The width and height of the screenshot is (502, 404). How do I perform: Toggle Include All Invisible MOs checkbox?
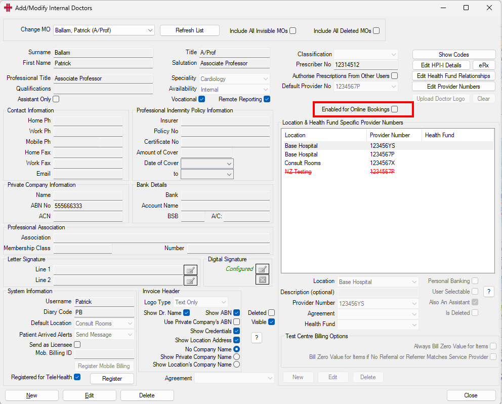(292, 31)
